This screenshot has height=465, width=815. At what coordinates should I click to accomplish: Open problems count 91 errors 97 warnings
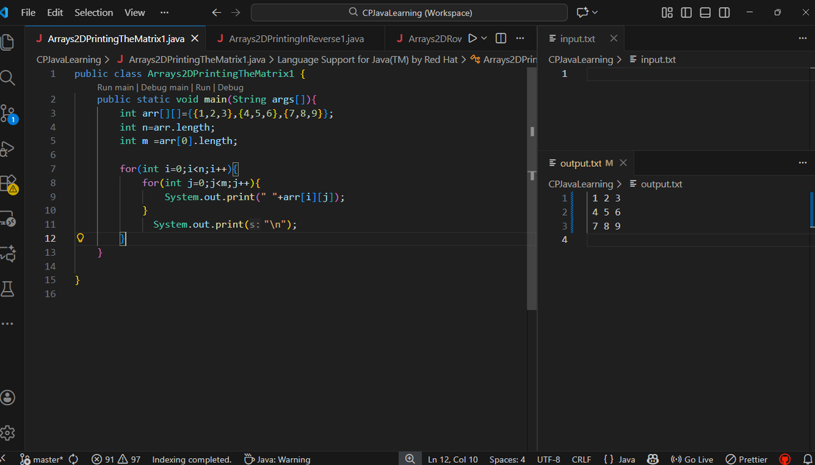115,460
